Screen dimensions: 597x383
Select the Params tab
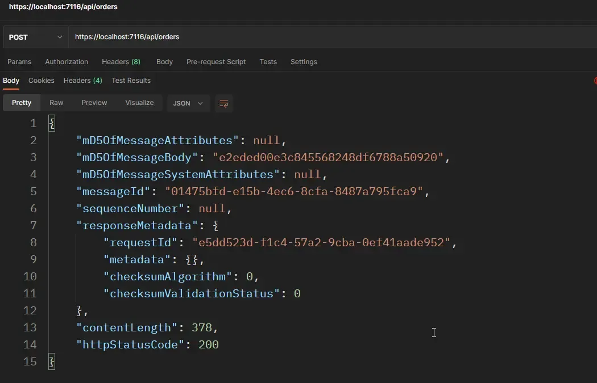19,61
